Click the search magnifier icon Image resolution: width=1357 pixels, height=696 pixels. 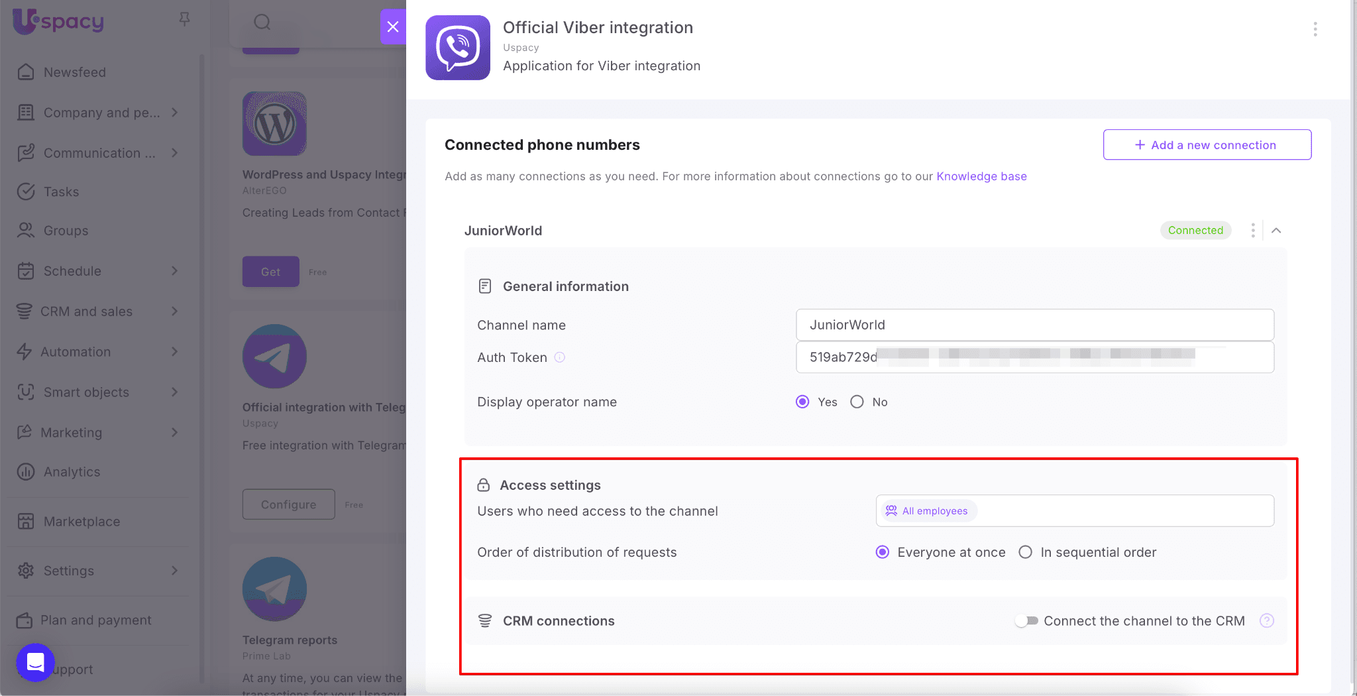[262, 23]
